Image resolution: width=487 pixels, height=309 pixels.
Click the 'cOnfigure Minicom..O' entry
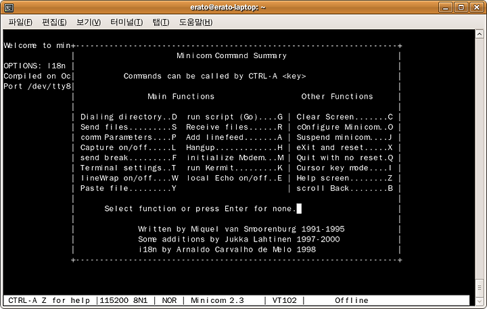coord(345,127)
